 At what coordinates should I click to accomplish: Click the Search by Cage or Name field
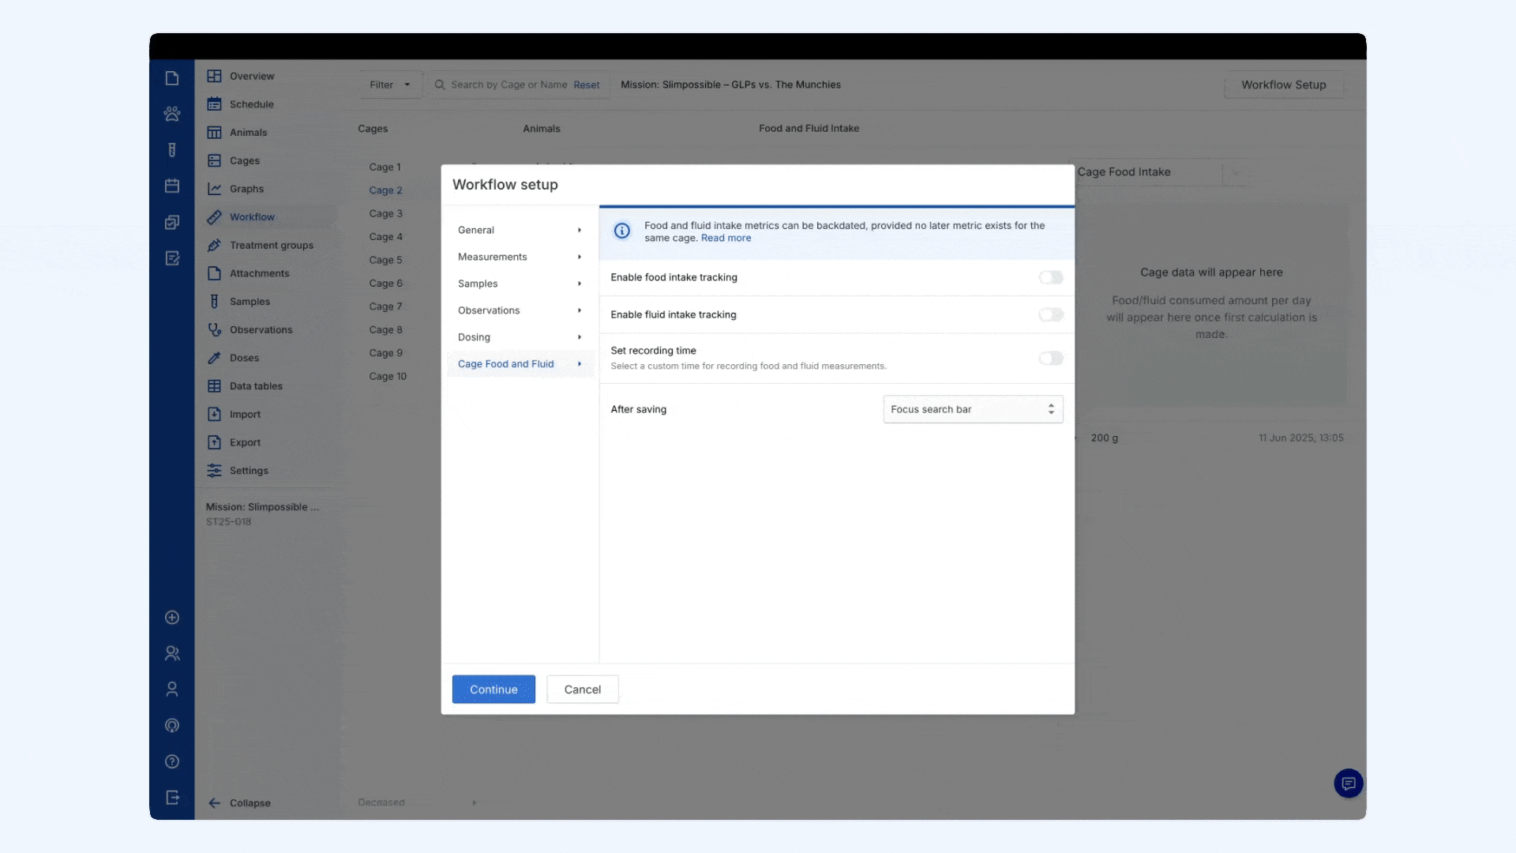(x=508, y=85)
